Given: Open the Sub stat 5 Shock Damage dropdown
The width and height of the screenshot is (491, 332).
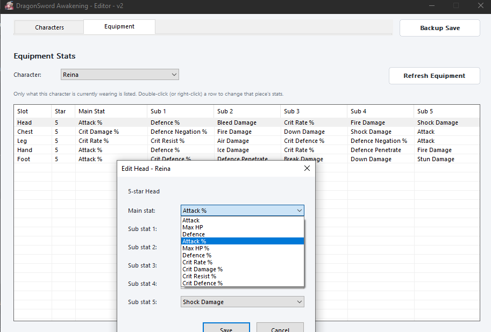Looking at the screenshot, I should click(x=242, y=302).
